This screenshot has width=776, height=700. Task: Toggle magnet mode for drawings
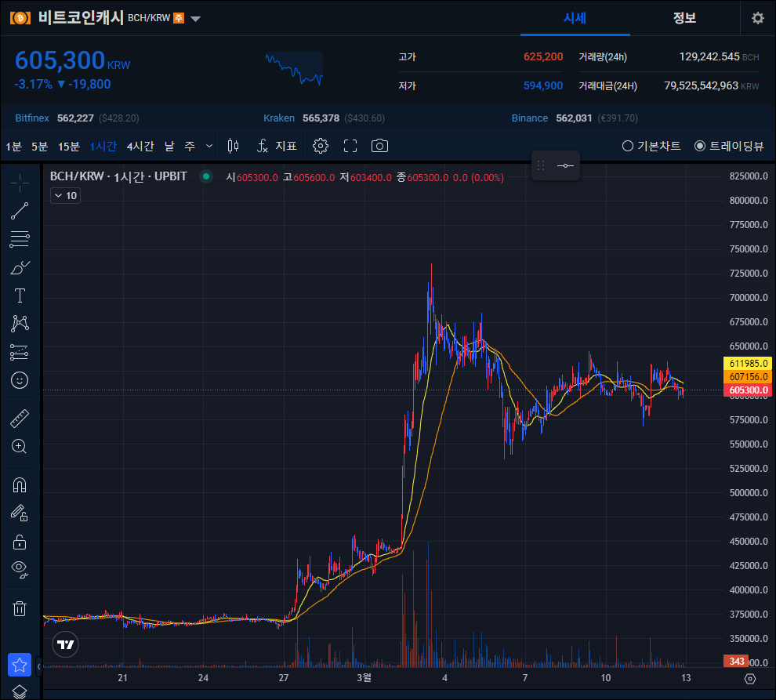(20, 484)
